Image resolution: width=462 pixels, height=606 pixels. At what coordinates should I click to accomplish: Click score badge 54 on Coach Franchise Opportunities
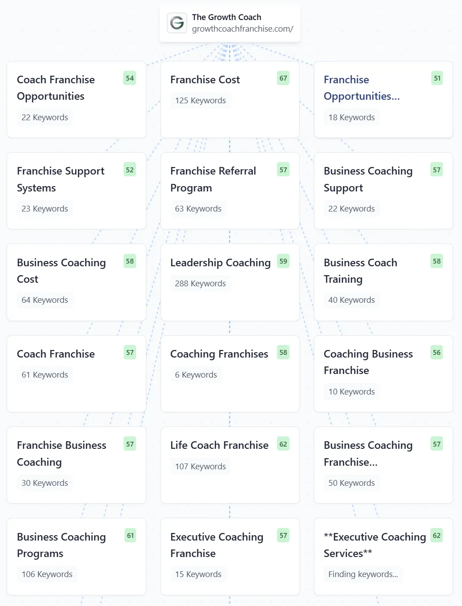[130, 78]
